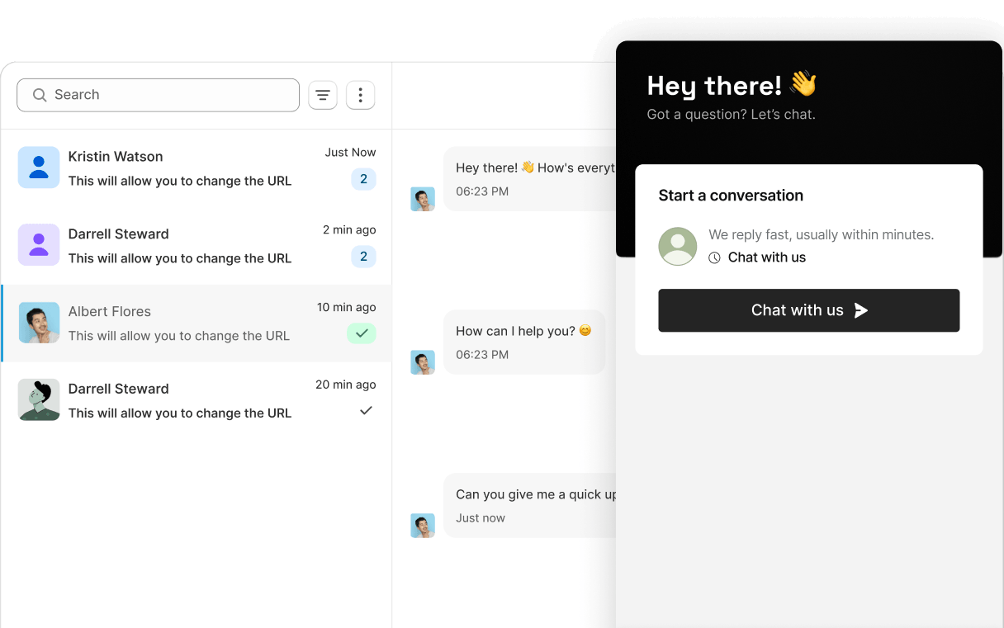
Task: Click the filter icon beside search
Action: [x=323, y=96]
